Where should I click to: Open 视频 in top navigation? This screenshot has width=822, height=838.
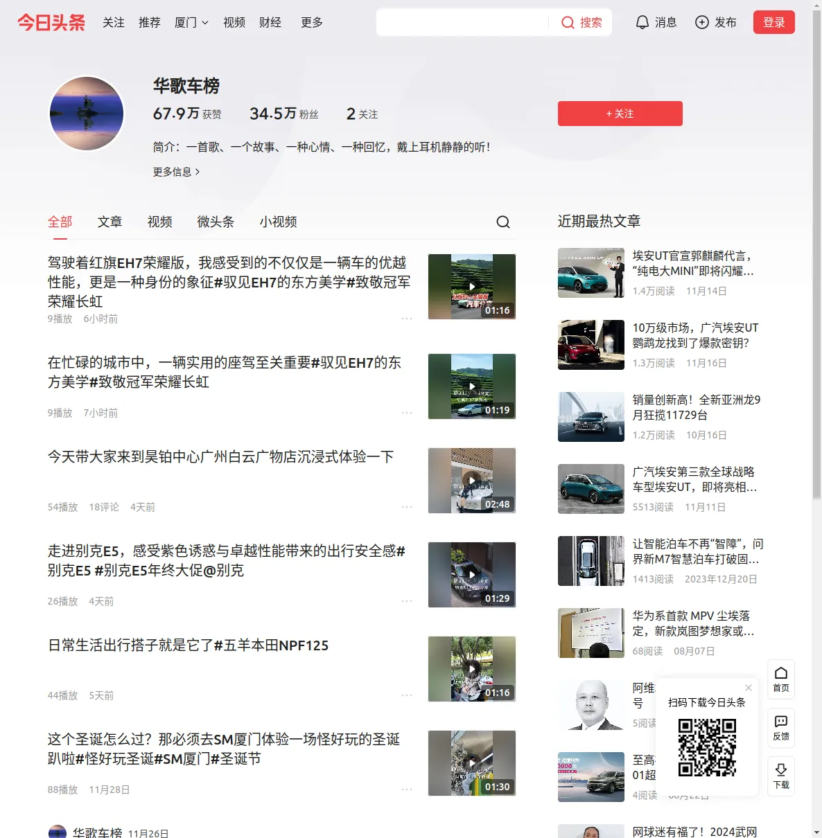click(x=234, y=23)
